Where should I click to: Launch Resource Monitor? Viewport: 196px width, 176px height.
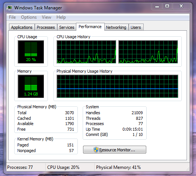click(x=114, y=149)
